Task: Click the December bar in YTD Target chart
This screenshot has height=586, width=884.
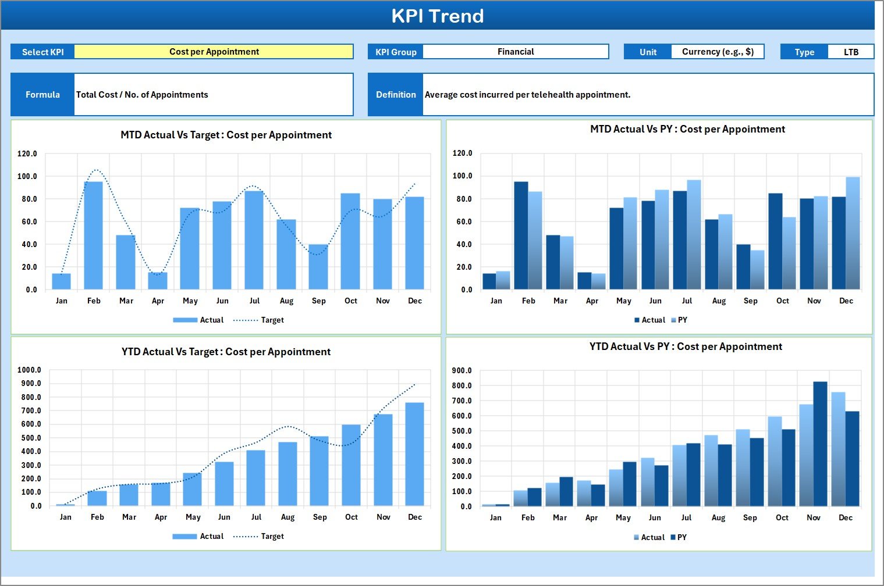Action: click(x=416, y=453)
